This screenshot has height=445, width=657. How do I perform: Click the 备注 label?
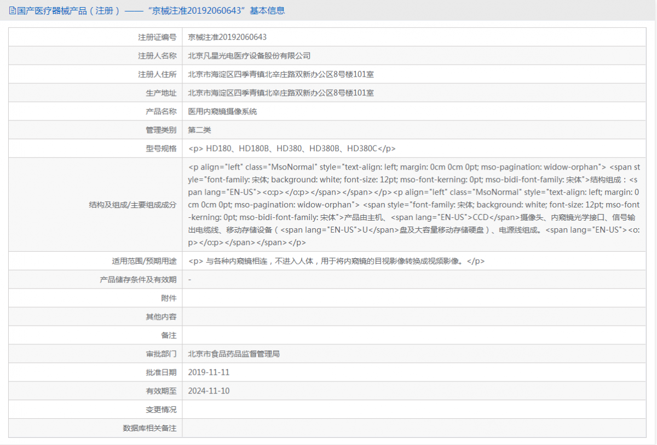click(169, 336)
